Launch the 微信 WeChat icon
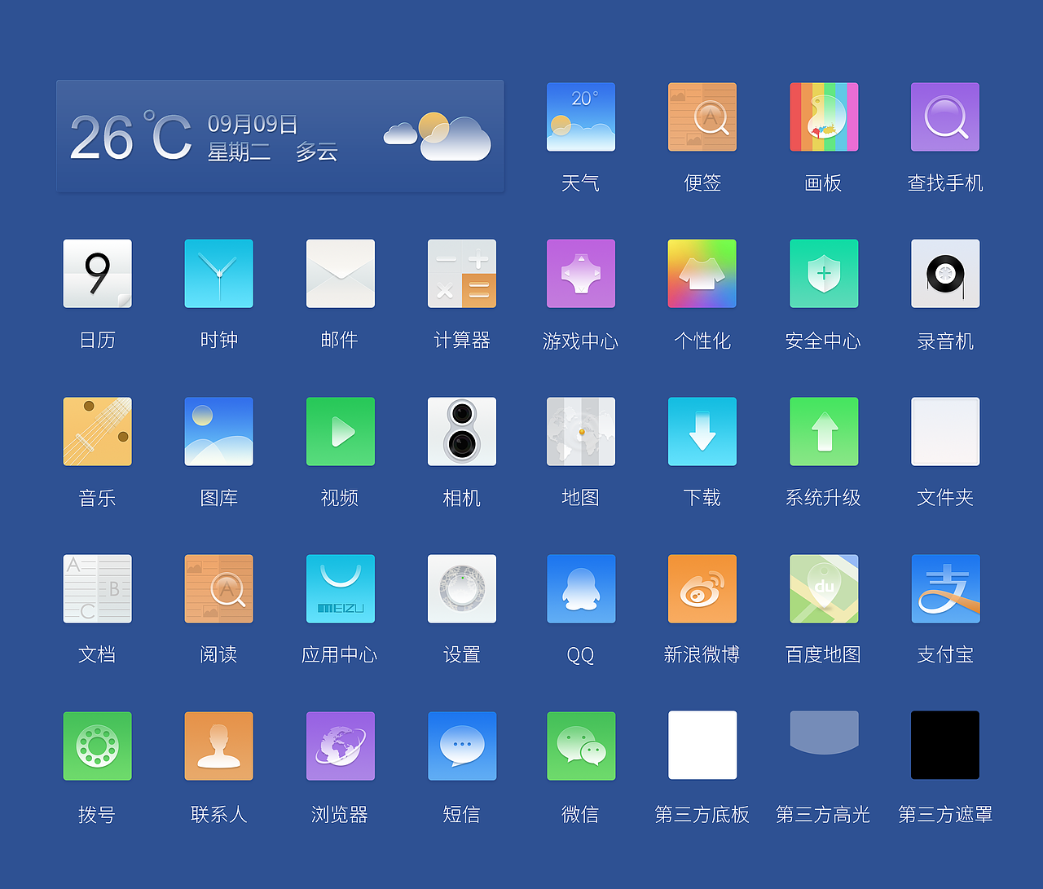This screenshot has height=889, width=1043. (x=581, y=746)
